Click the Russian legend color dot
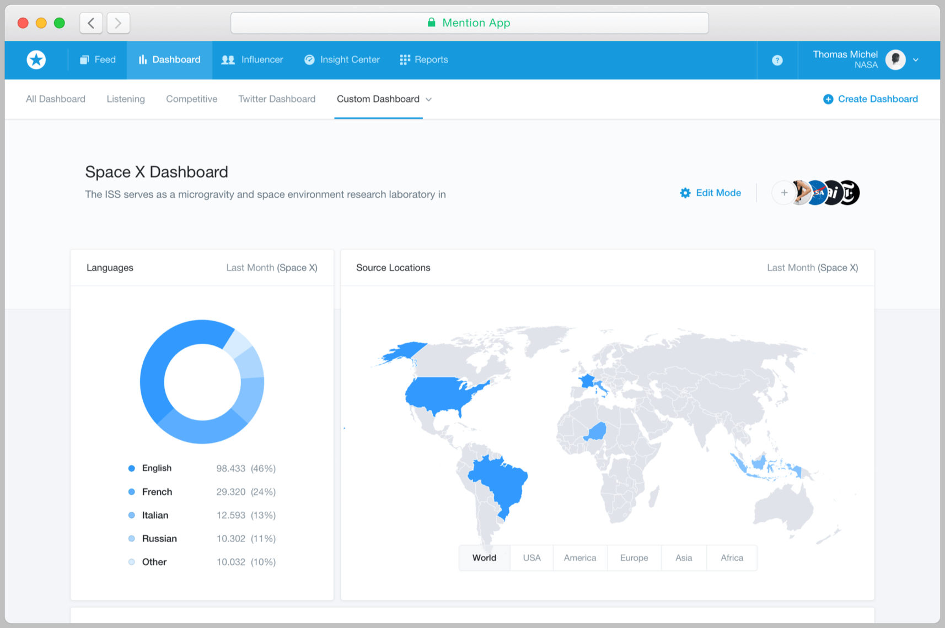 click(x=131, y=539)
